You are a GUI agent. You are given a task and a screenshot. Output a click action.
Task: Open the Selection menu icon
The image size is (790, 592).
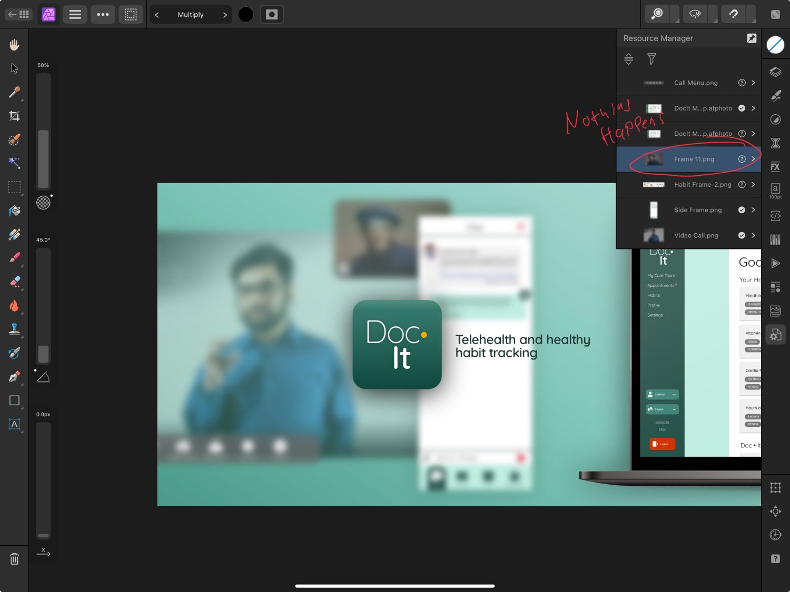click(131, 14)
